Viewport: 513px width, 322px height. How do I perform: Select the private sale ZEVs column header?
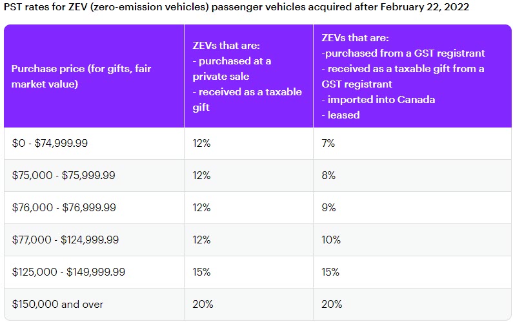247,76
